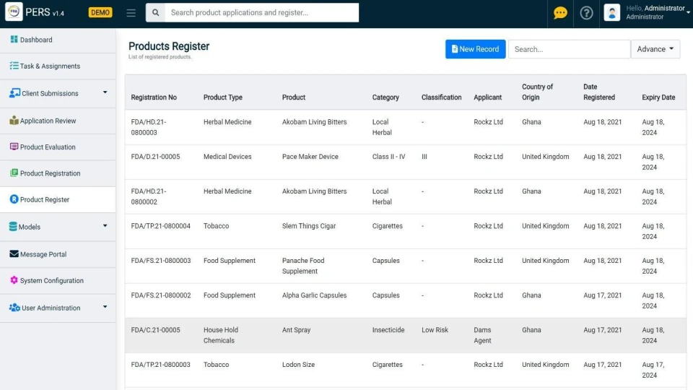This screenshot has height=390, width=693.
Task: Click the New Record button
Action: (x=475, y=49)
